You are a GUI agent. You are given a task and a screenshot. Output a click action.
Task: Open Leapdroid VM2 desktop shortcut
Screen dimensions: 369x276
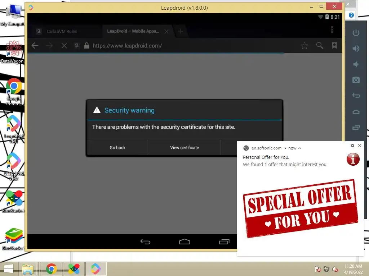coord(14,167)
